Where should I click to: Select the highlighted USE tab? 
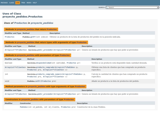tap(17, 3)
